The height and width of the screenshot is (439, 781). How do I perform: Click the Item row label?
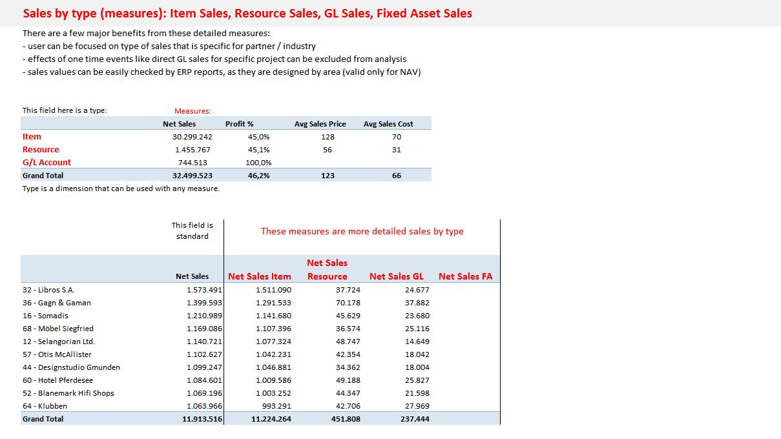(32, 137)
